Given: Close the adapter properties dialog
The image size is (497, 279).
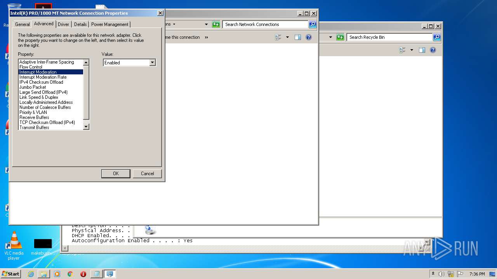Looking at the screenshot, I should (x=160, y=13).
